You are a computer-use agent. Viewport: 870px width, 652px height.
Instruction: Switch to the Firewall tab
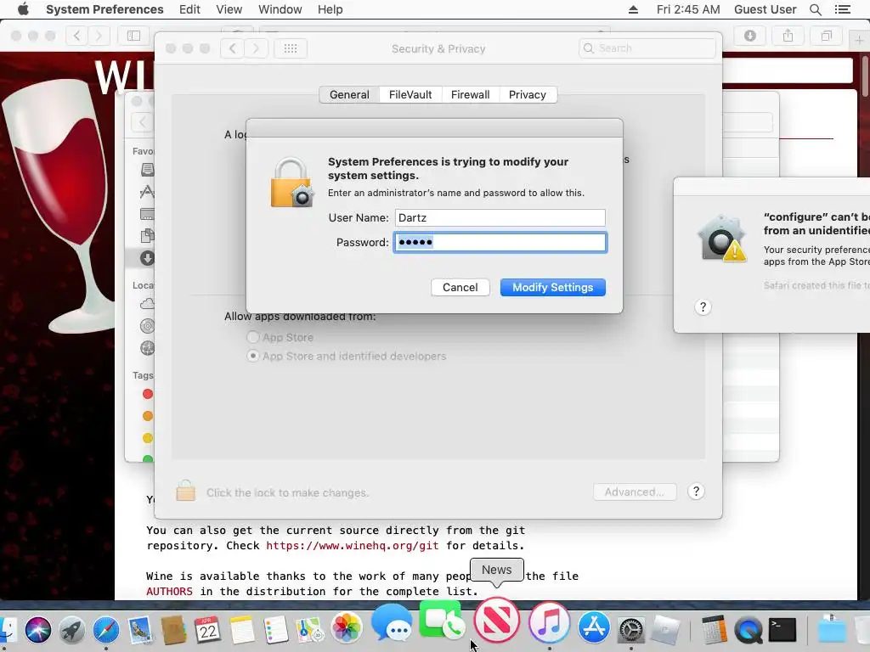pyautogui.click(x=470, y=95)
